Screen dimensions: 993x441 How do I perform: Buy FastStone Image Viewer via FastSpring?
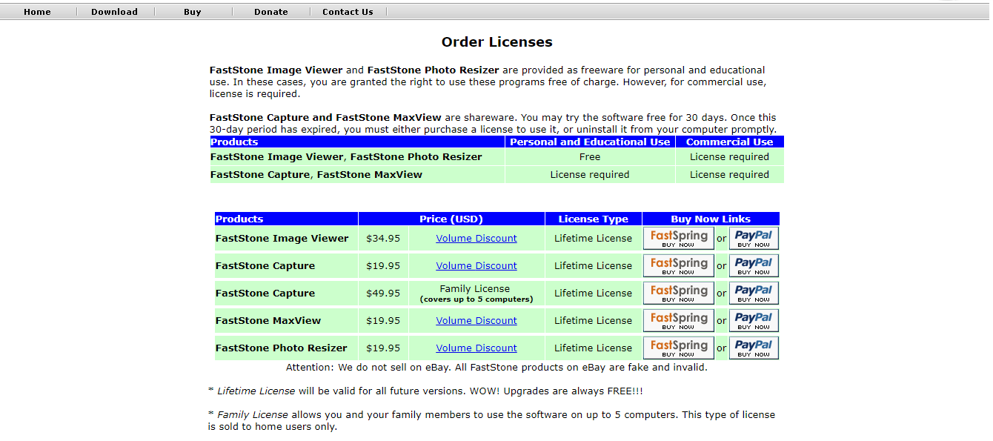(679, 239)
